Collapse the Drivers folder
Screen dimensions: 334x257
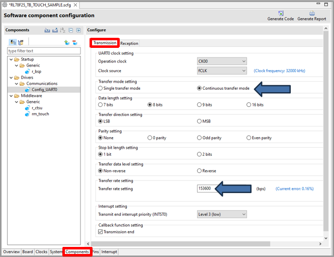[x=11, y=78]
